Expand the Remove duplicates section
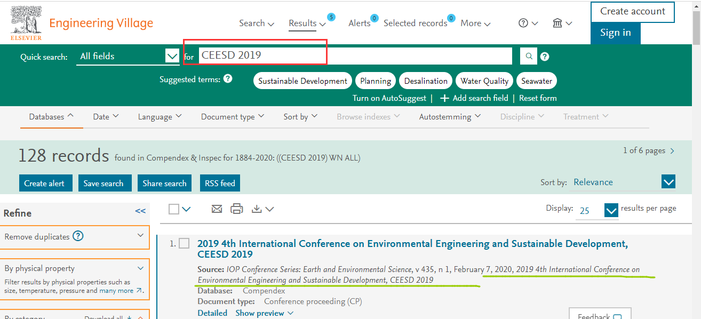Image resolution: width=701 pixels, height=319 pixels. 140,236
